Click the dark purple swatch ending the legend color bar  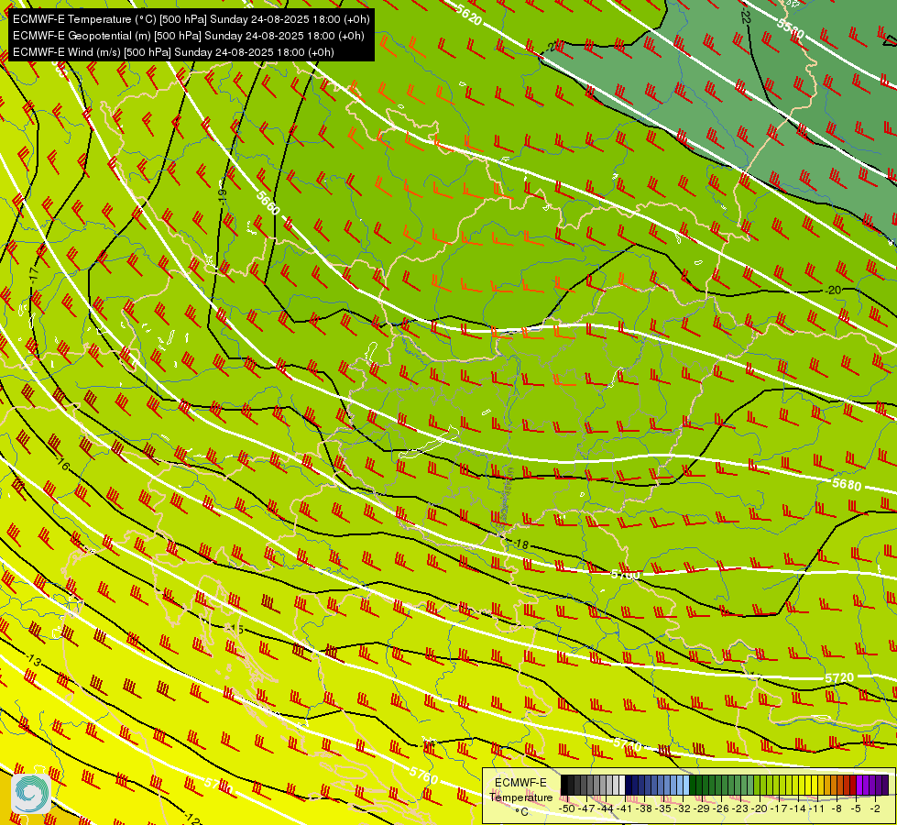(x=885, y=786)
